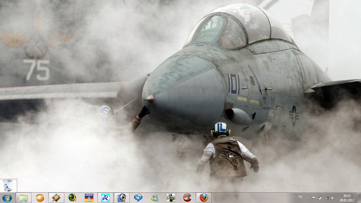Viewport: 361px width, 203px height.
Task: Open the volume speaker control
Action: (x=333, y=198)
